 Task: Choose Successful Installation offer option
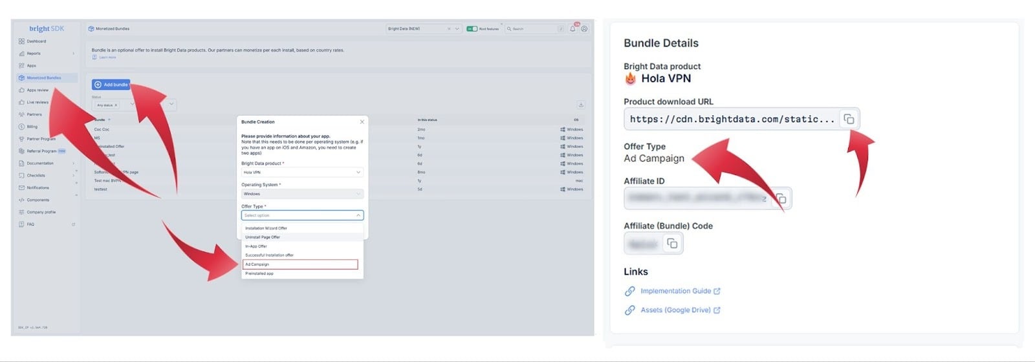click(302, 255)
